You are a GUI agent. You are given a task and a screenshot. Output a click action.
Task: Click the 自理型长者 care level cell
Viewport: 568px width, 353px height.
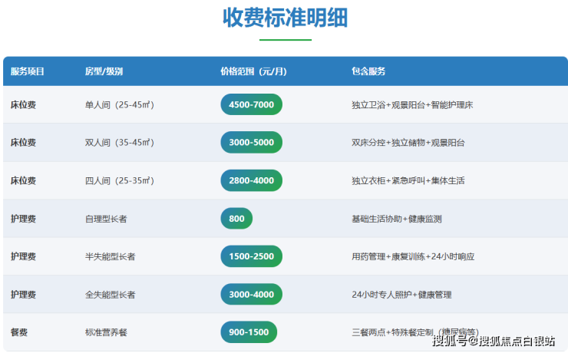[x=106, y=219]
